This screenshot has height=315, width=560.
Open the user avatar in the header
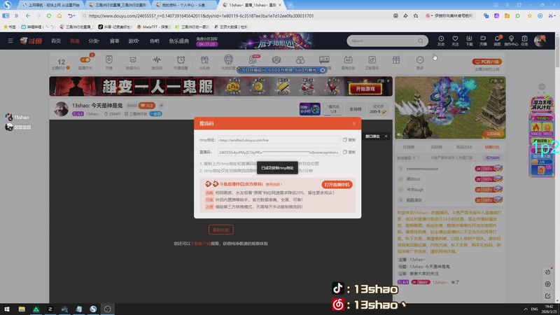(540, 41)
